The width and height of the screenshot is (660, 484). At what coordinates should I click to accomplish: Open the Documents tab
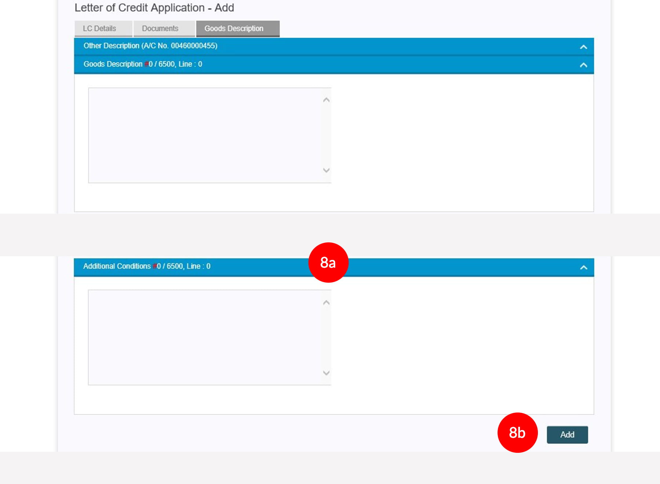[160, 29]
